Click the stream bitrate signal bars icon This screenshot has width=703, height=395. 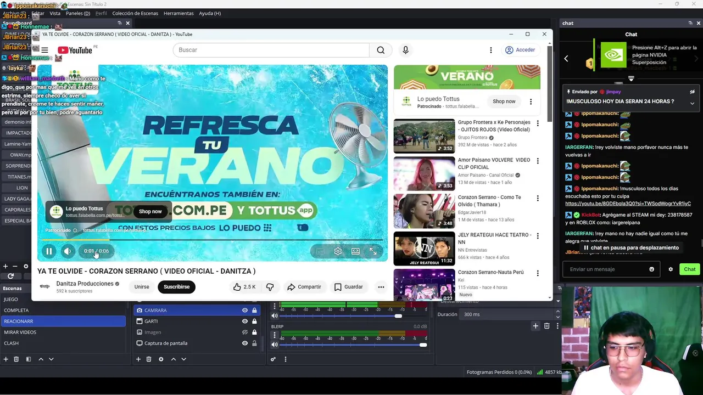(540, 372)
